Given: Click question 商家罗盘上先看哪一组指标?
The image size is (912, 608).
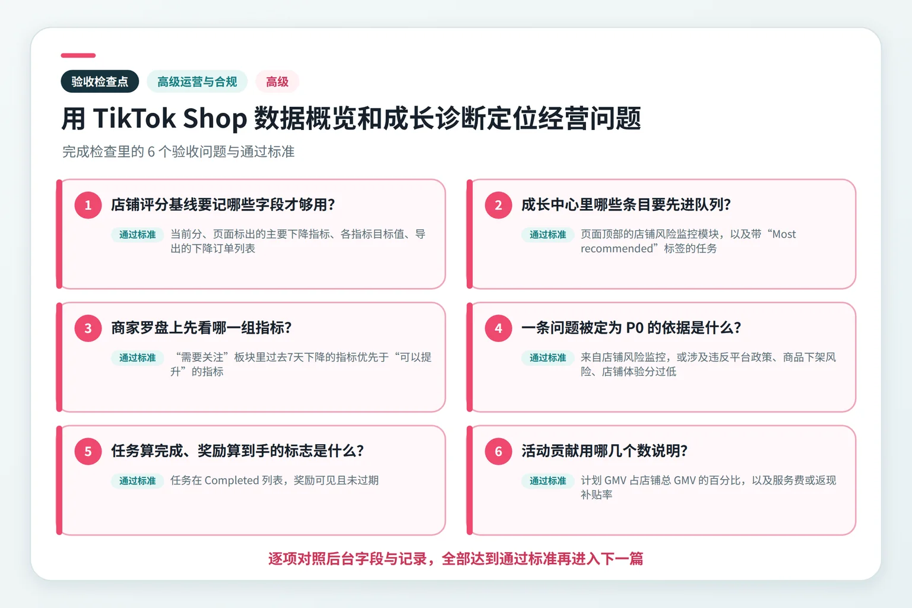Looking at the screenshot, I should pyautogui.click(x=201, y=328).
